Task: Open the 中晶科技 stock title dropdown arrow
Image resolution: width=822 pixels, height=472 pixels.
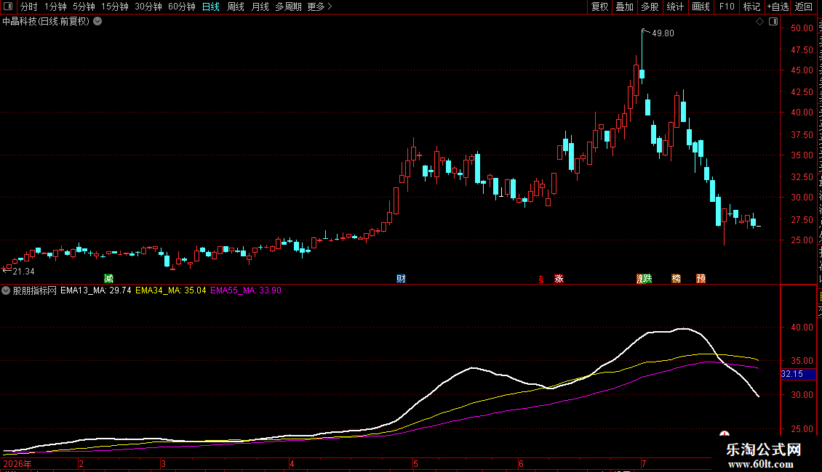Action: [x=97, y=22]
